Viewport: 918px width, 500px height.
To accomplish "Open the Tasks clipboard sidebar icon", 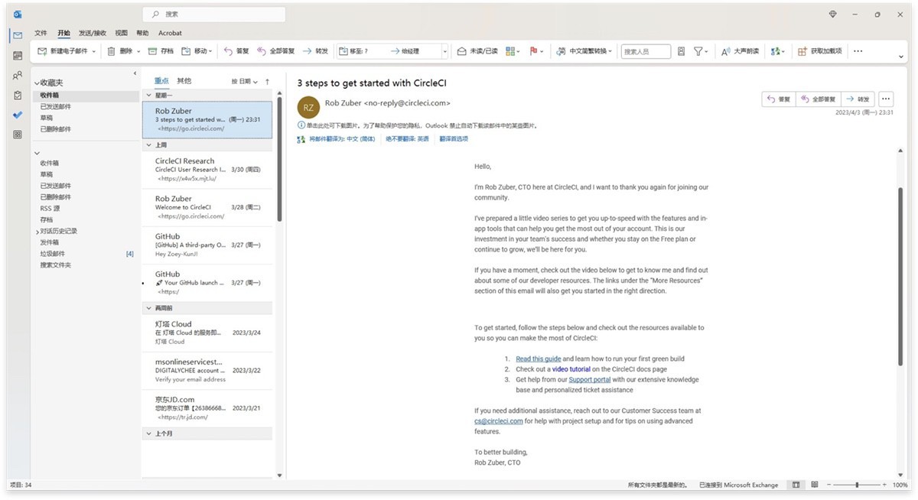I will pos(17,96).
